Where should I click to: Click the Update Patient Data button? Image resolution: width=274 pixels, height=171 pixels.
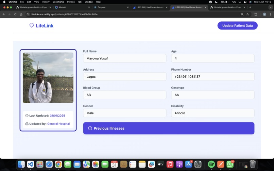tap(237, 26)
